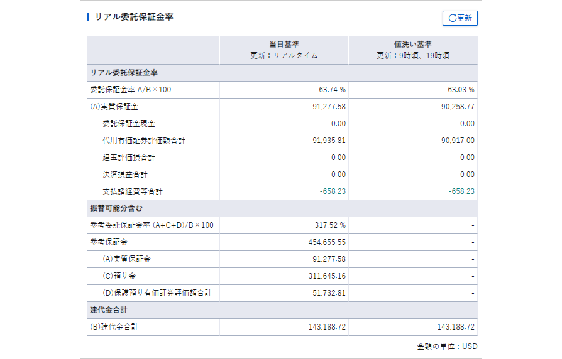Click the 建玉評価損合計 row label

128,158
